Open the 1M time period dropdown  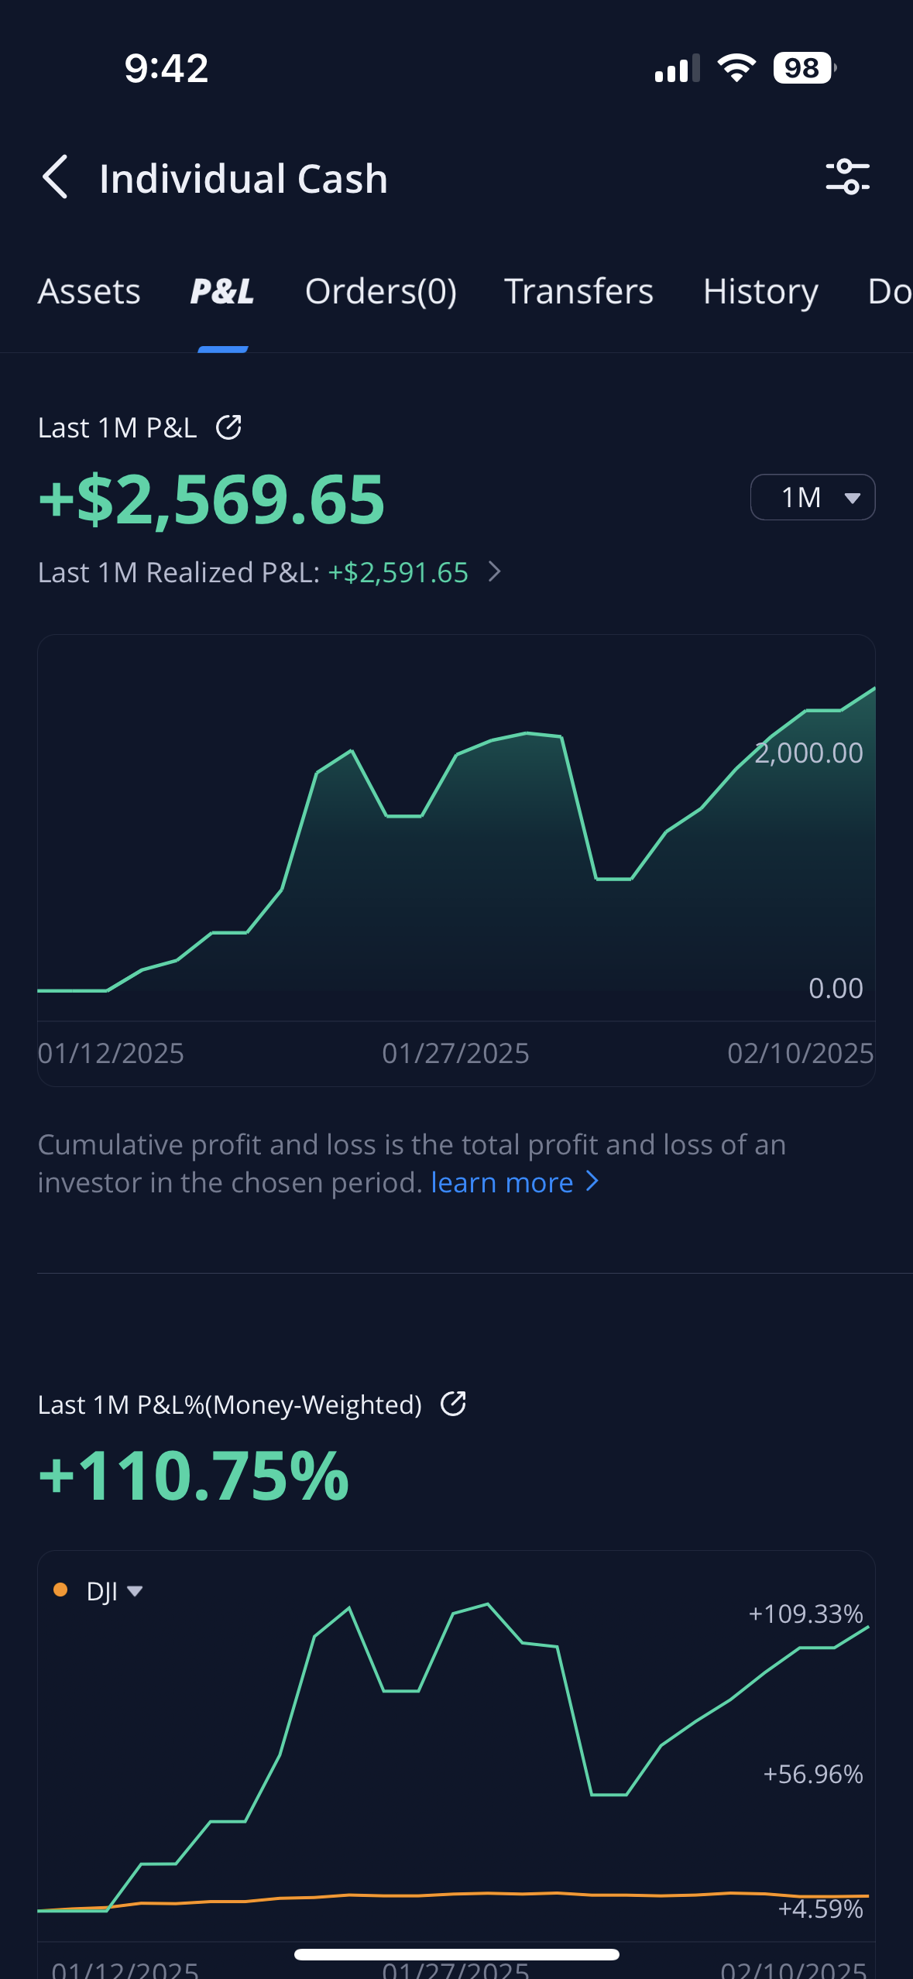point(812,497)
